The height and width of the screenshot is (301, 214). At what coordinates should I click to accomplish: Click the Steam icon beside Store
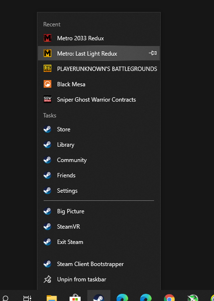pyautogui.click(x=48, y=129)
